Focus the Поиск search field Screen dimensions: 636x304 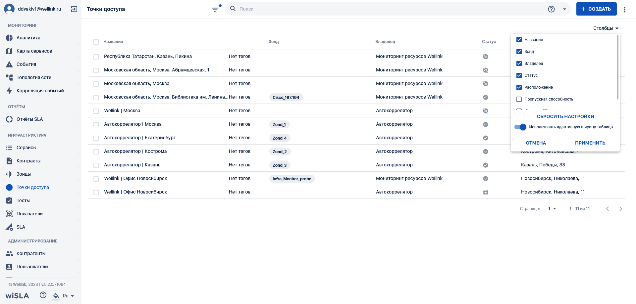pyautogui.click(x=391, y=9)
